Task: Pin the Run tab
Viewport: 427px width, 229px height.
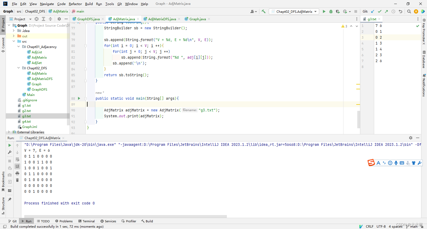Action: pyautogui.click(x=10, y=199)
